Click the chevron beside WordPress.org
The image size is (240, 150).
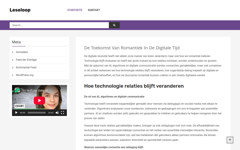(x=13, y=75)
